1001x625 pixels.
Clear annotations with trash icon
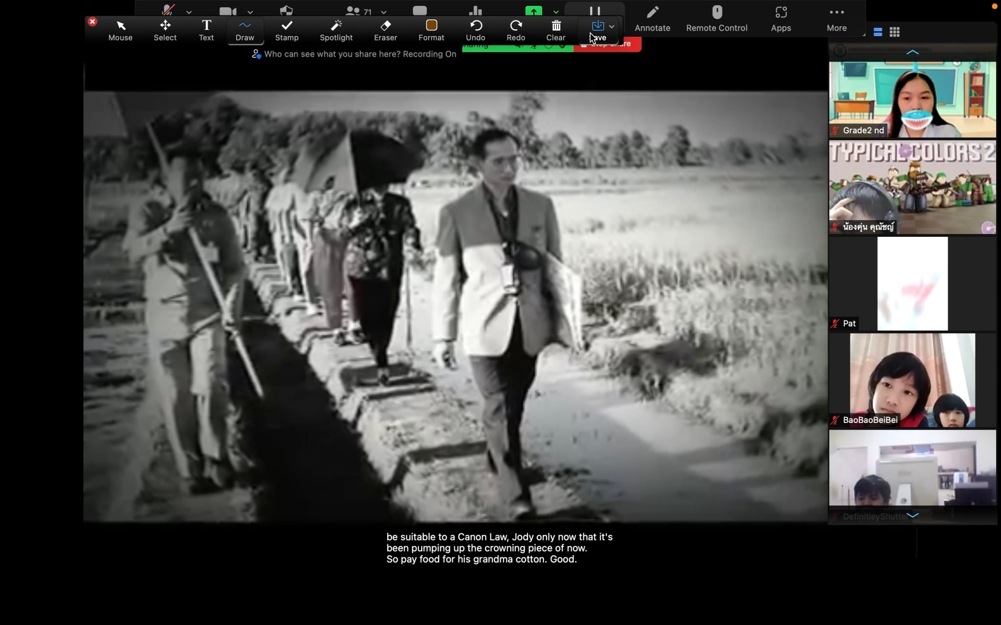(x=556, y=30)
